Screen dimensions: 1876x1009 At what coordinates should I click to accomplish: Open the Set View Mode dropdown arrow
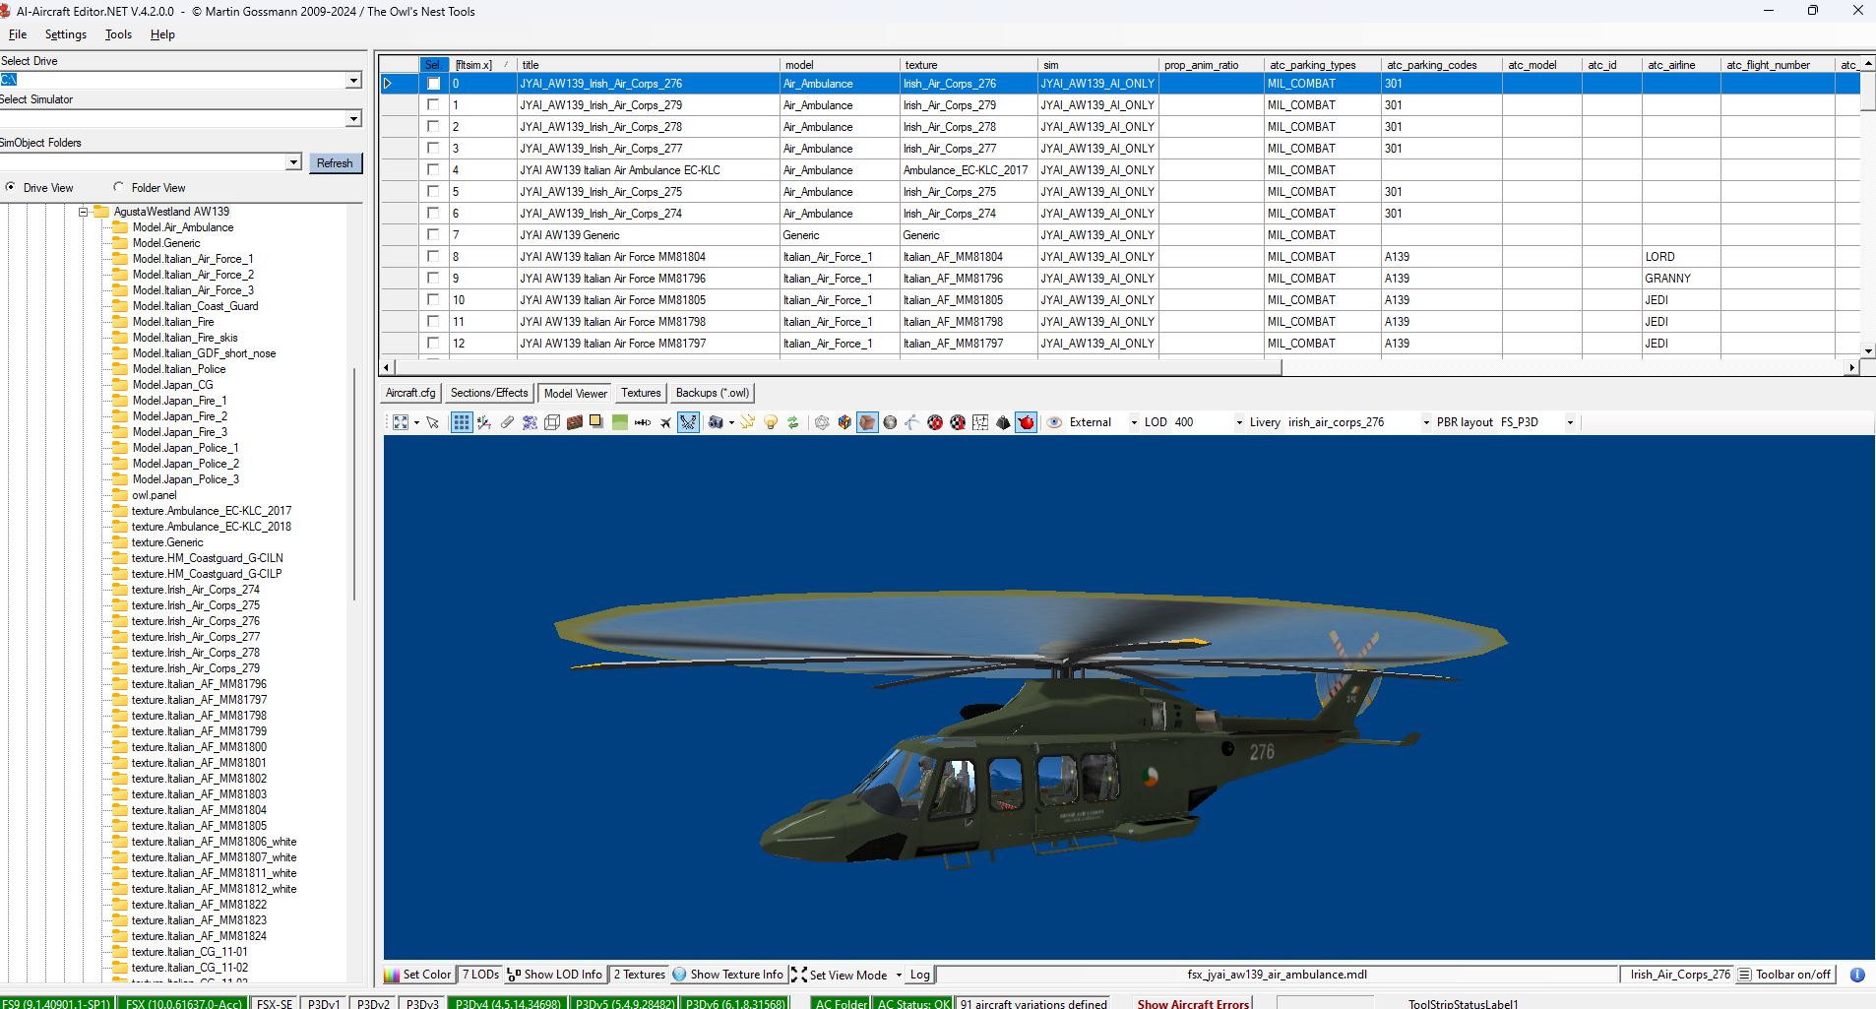[899, 975]
